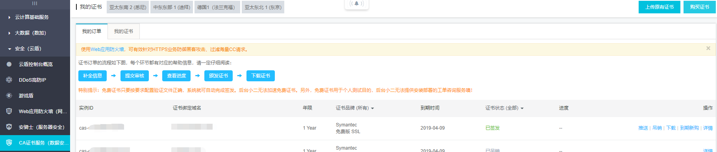The width and height of the screenshot is (717, 152).
Task: Click 上传原有证书 button
Action: [x=660, y=7]
